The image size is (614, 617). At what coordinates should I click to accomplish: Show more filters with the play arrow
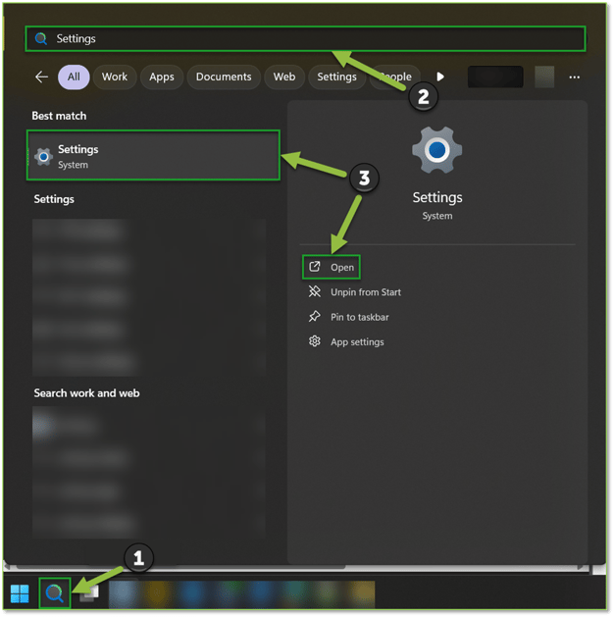440,77
